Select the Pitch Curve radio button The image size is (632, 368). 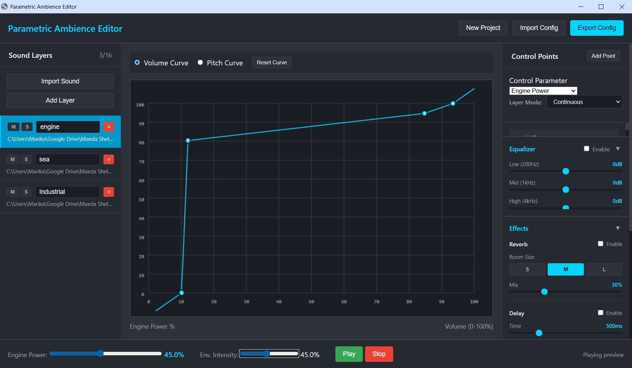[200, 62]
